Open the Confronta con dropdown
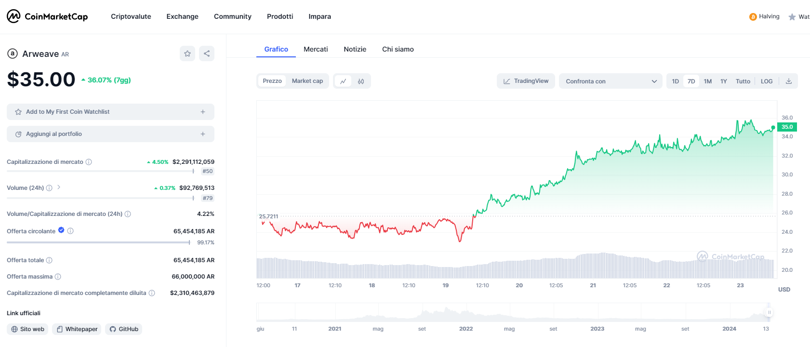Image resolution: width=810 pixels, height=347 pixels. coord(611,81)
